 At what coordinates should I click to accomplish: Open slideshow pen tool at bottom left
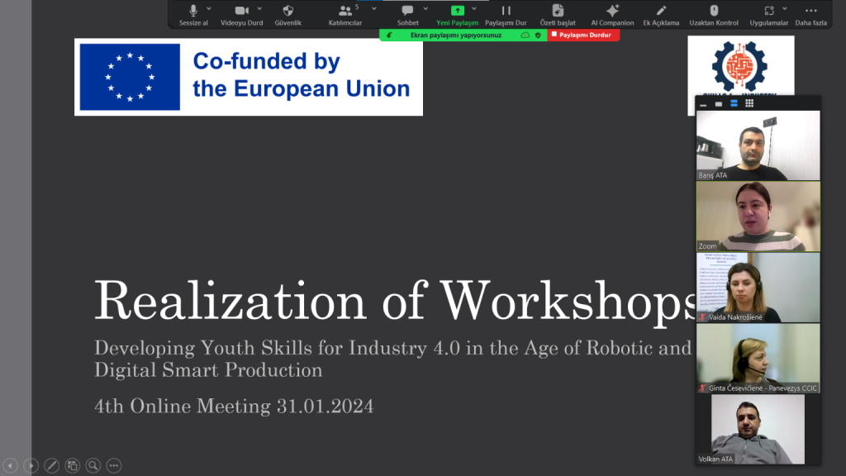tap(51, 465)
